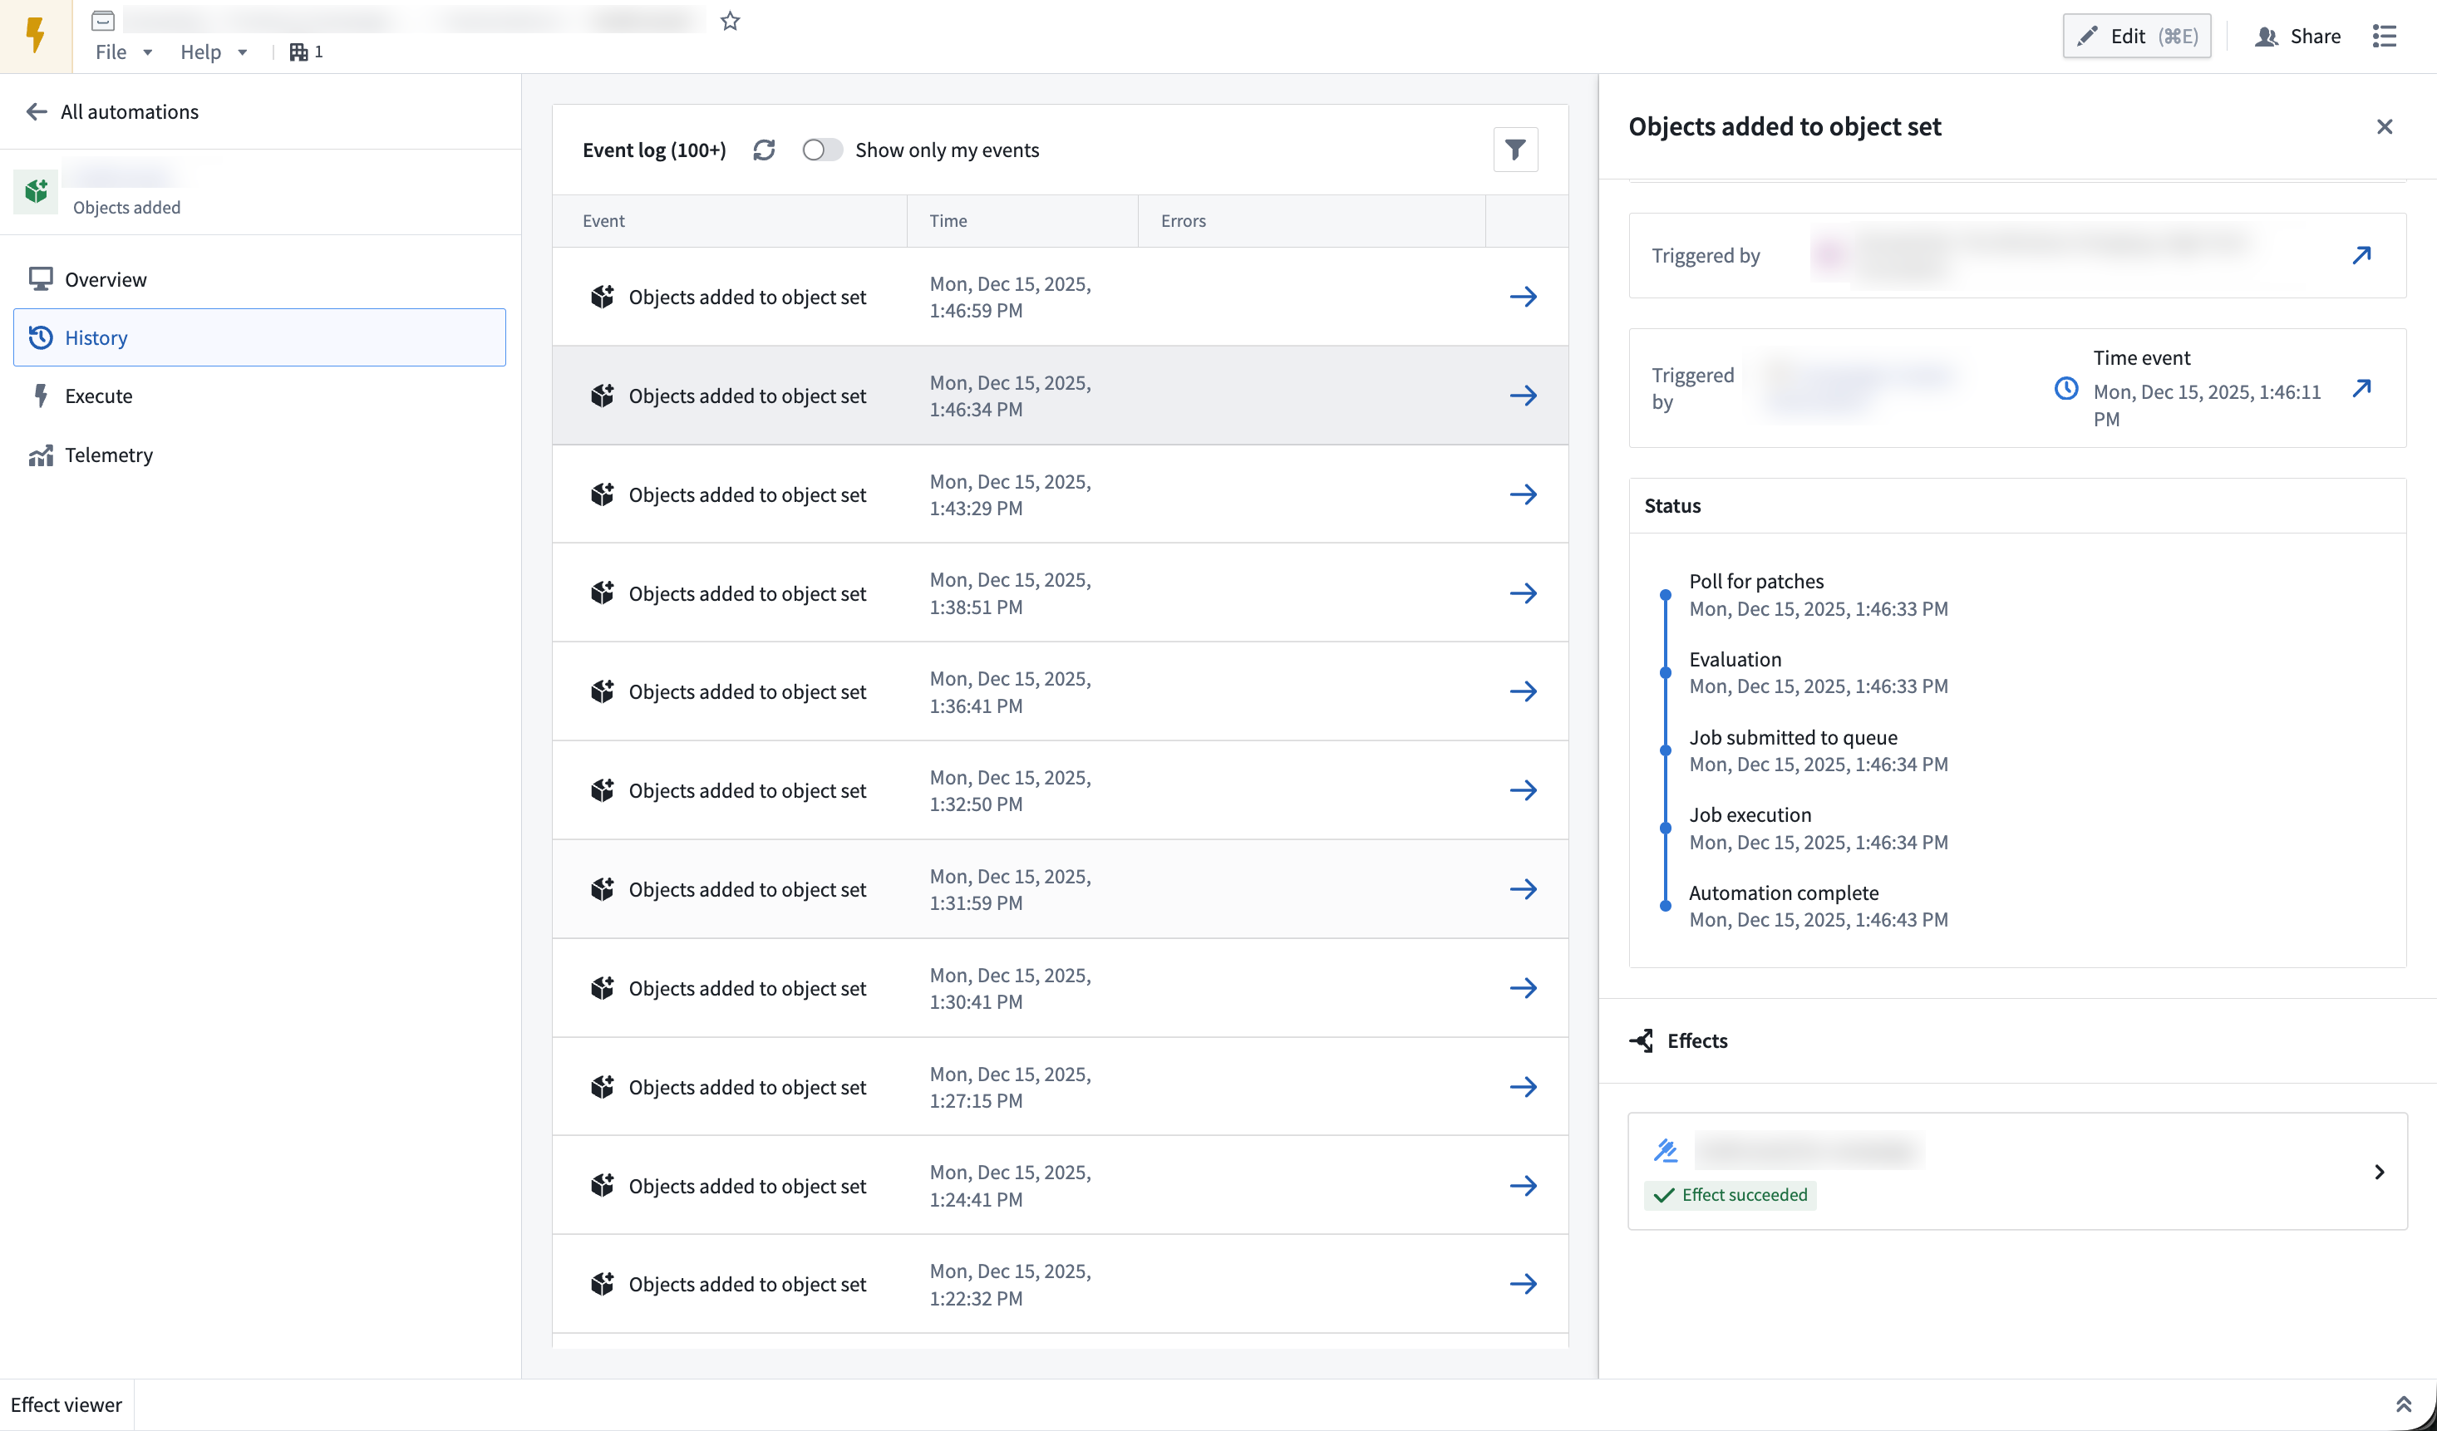
Task: Open event arrow for 1:22:32 PM row
Action: (x=1523, y=1284)
